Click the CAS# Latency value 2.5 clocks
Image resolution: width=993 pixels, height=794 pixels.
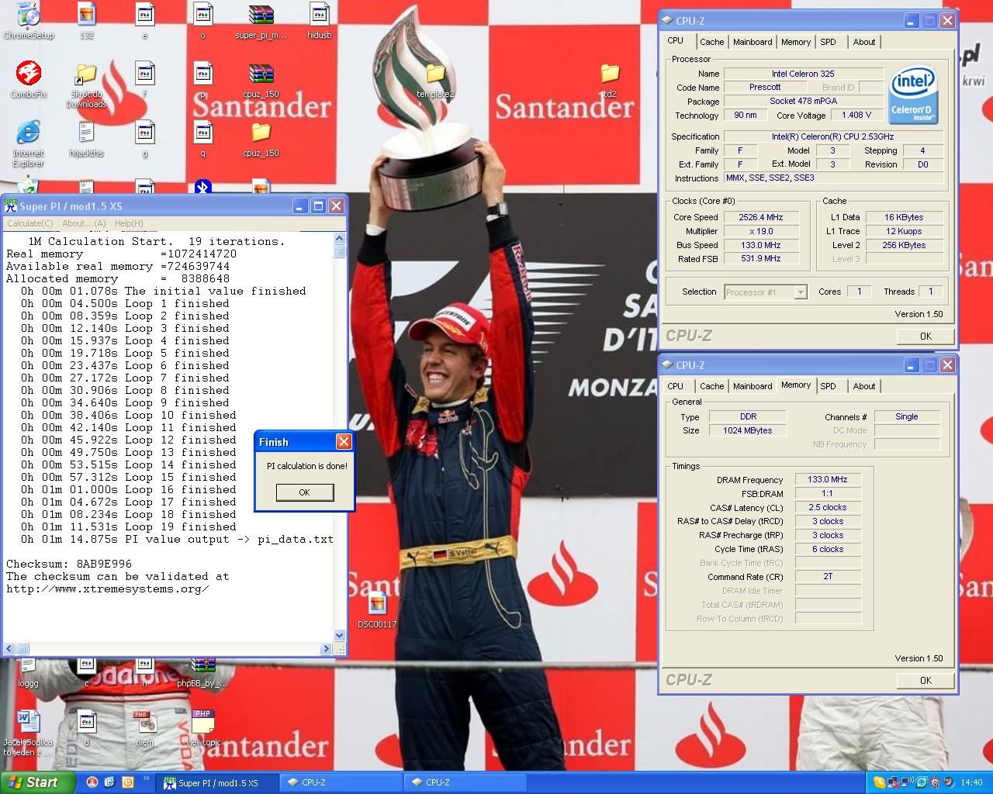tap(828, 507)
